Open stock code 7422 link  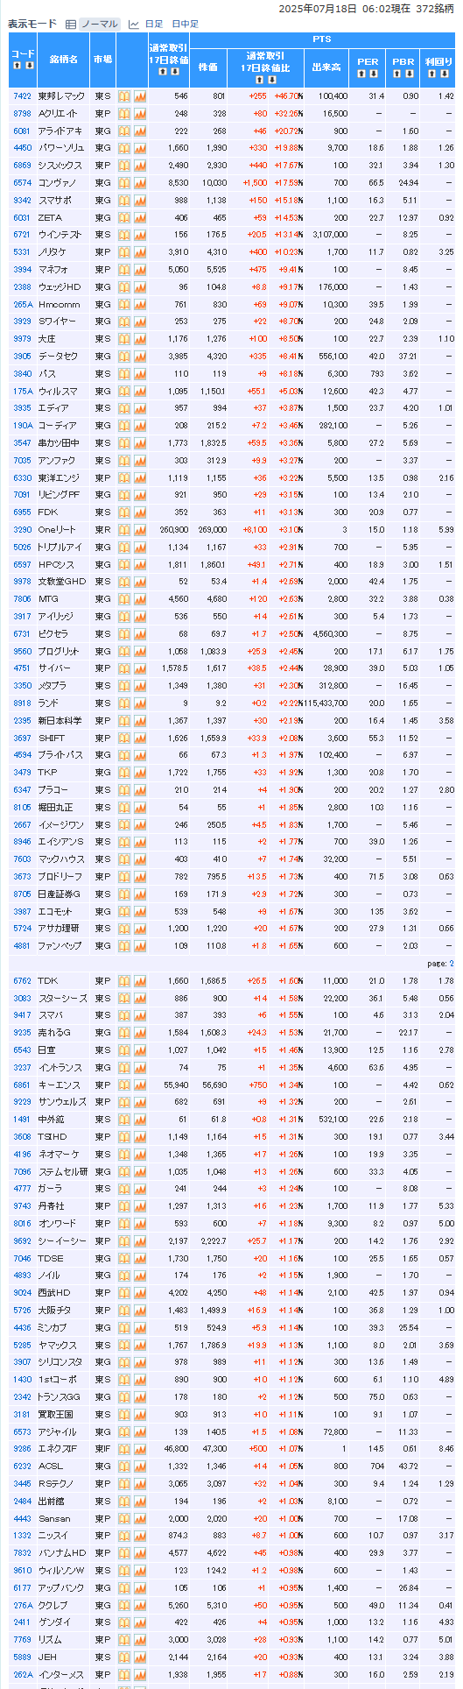click(x=22, y=96)
